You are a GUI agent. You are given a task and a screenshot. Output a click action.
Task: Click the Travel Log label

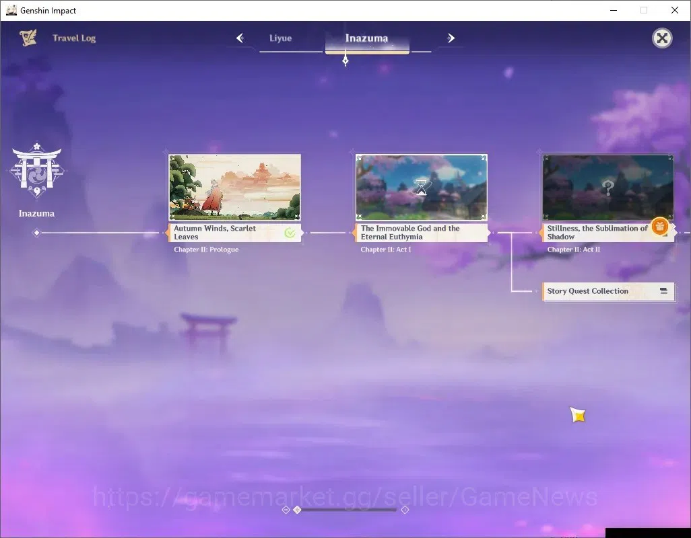point(74,38)
